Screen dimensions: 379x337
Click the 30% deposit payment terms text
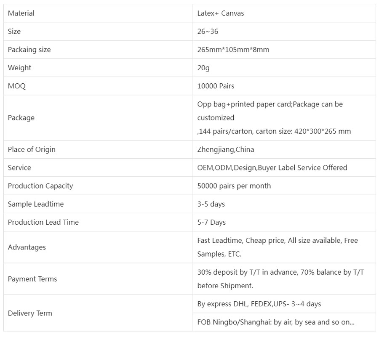pos(280,279)
